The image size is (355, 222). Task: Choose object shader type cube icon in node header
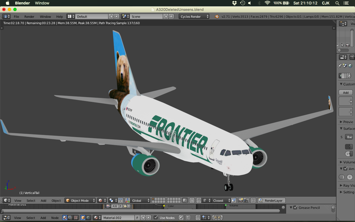(x=83, y=218)
